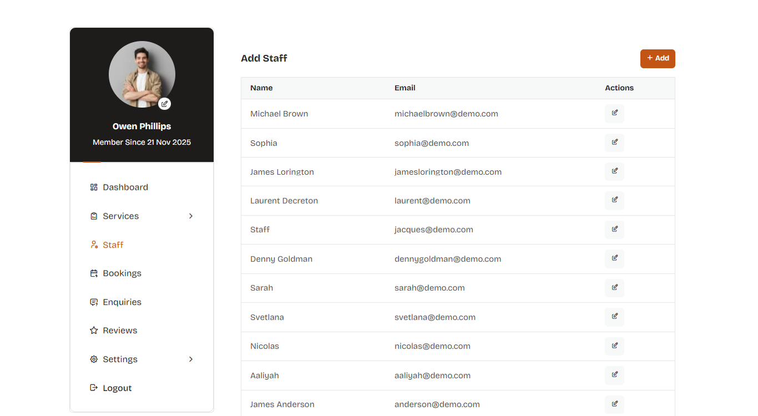Click the email svetlana@demo.com
Screen dimensions: 758x416
435,317
